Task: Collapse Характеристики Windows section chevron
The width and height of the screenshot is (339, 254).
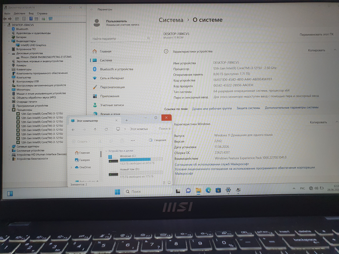Action: click(337, 122)
